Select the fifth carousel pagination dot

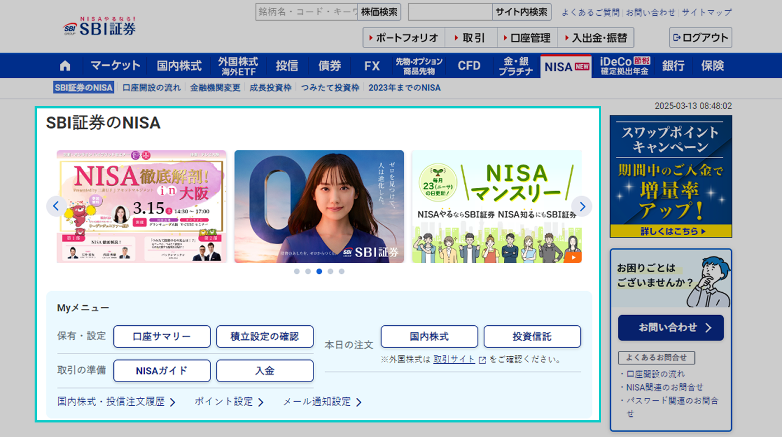[341, 272]
